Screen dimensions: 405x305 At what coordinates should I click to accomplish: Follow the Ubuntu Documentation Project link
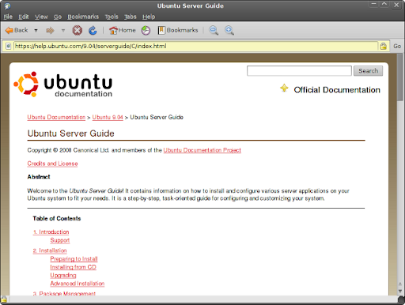pyautogui.click(x=202, y=150)
